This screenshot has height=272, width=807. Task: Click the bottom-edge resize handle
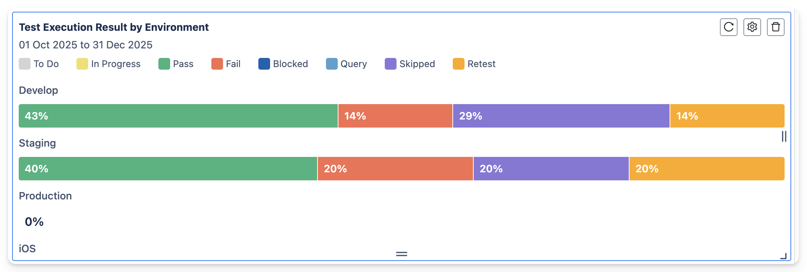pyautogui.click(x=401, y=254)
